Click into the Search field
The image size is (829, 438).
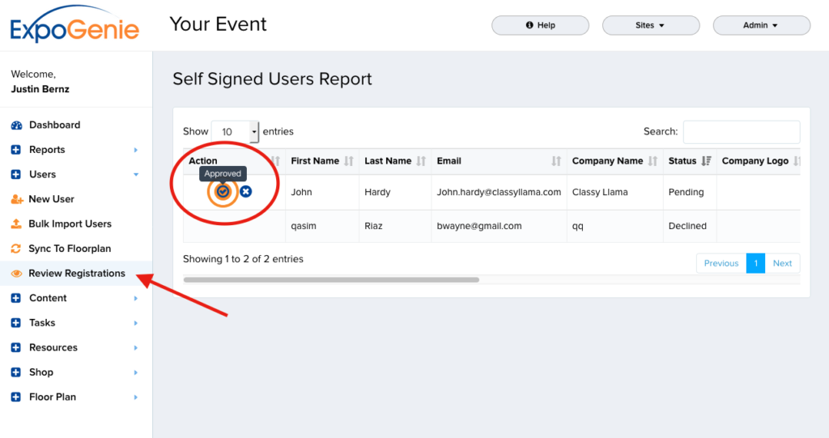pyautogui.click(x=742, y=132)
